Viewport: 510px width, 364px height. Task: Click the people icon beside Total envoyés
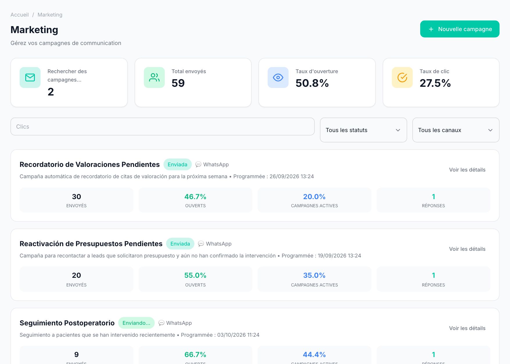154,78
